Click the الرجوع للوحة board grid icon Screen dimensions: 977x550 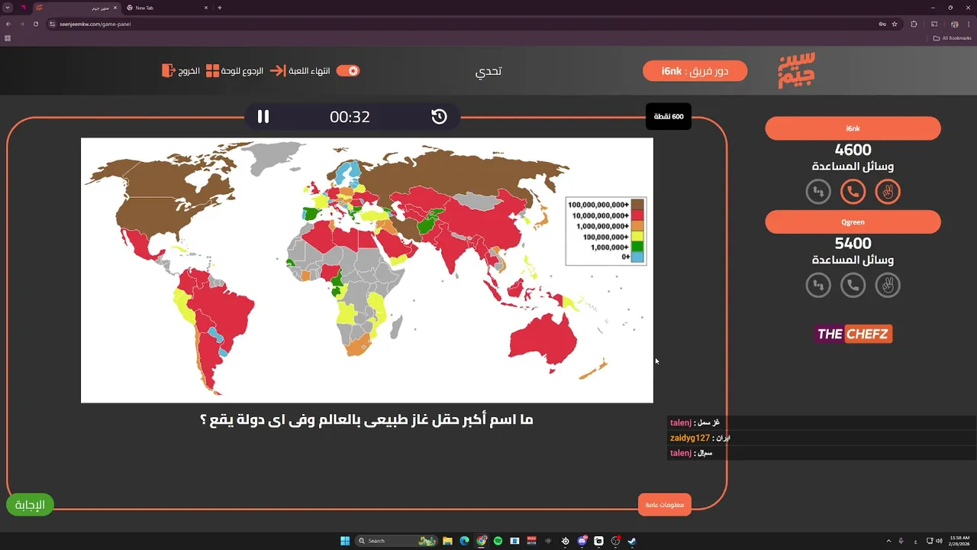coord(213,70)
